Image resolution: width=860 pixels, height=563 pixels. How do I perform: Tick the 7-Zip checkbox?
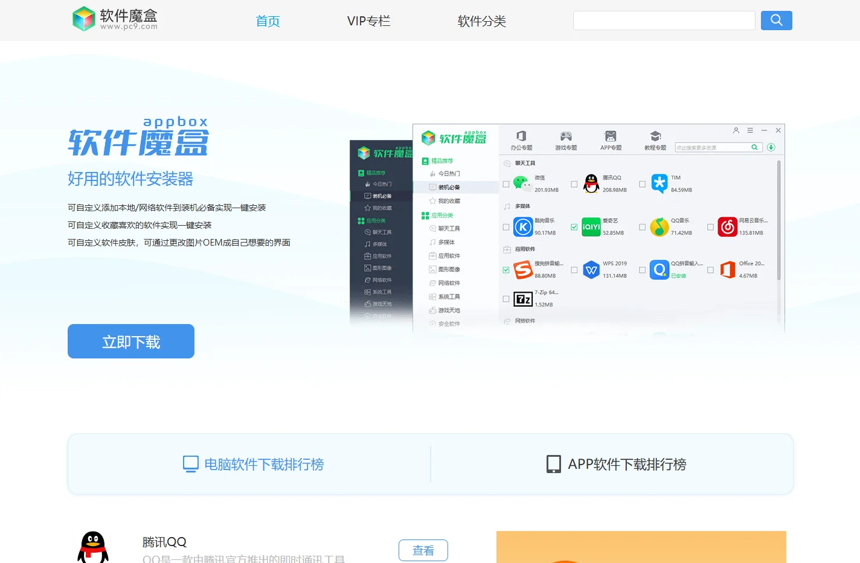click(x=506, y=299)
